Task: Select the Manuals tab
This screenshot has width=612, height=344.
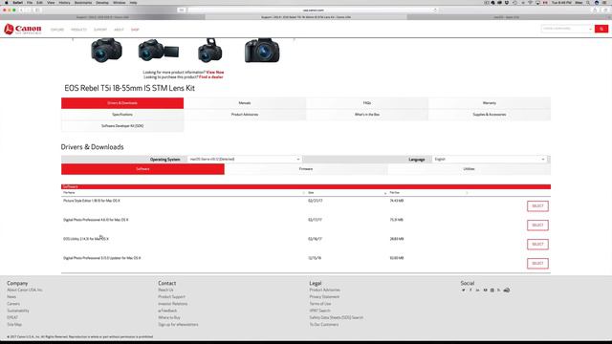Action: tap(245, 103)
